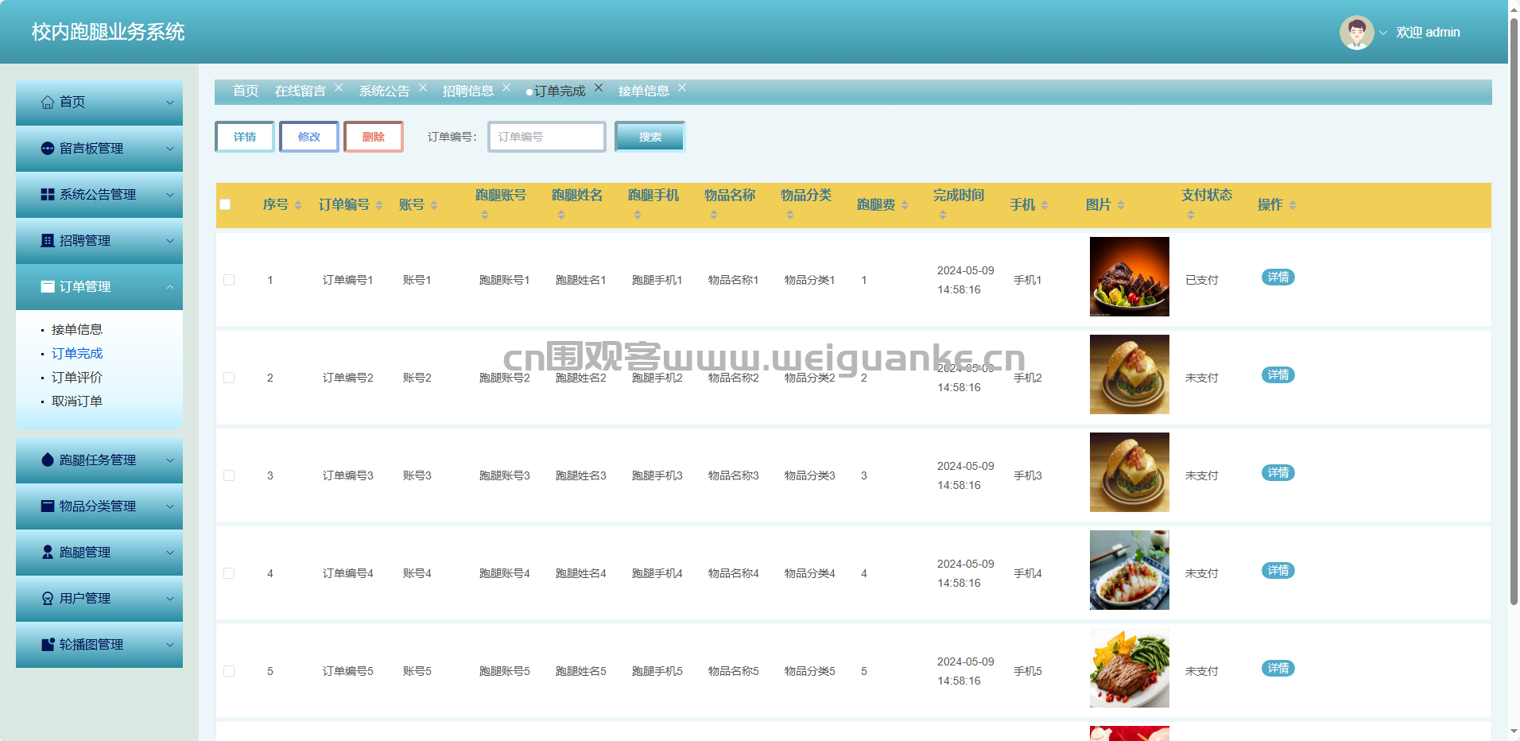Screen dimensions: 1520x741
Task: Select the checkbox for row 3
Action: 229,475
